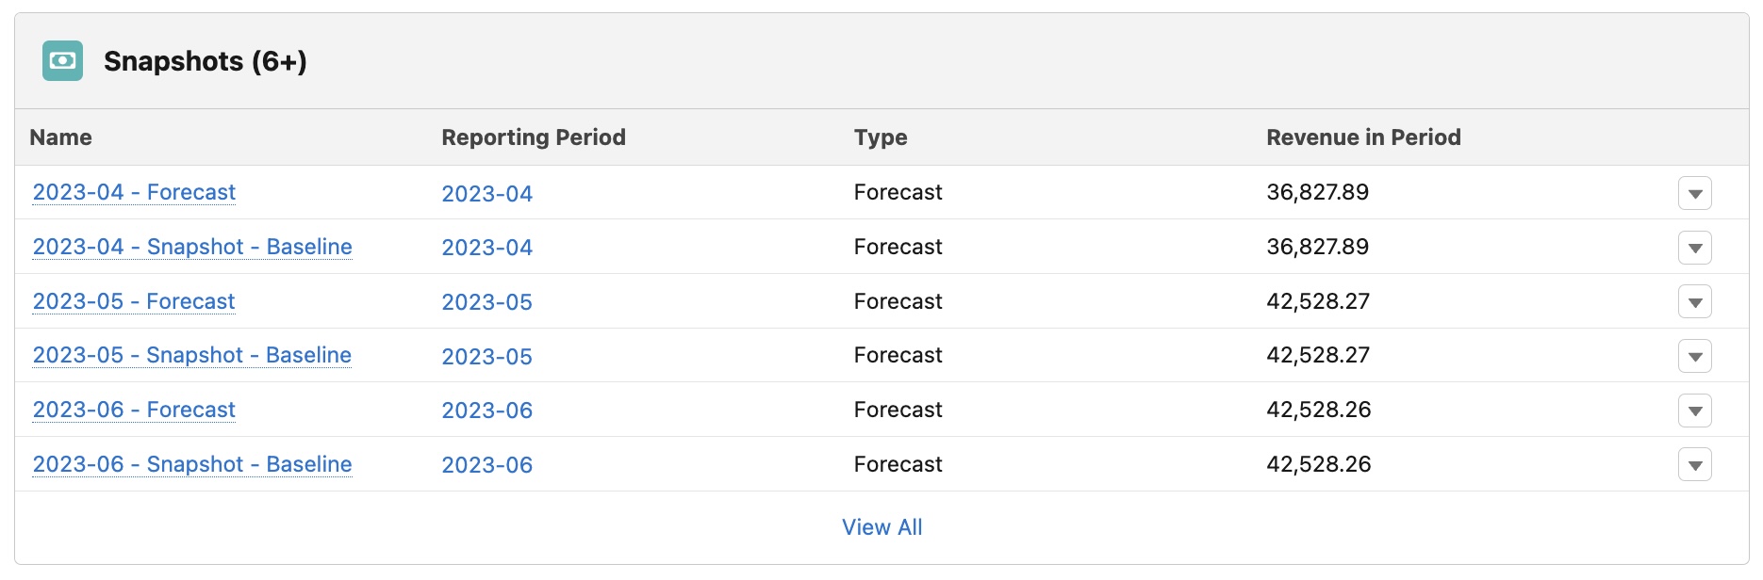Click the Snapshots (6+) panel title
This screenshot has height=580, width=1763.
[x=204, y=60]
